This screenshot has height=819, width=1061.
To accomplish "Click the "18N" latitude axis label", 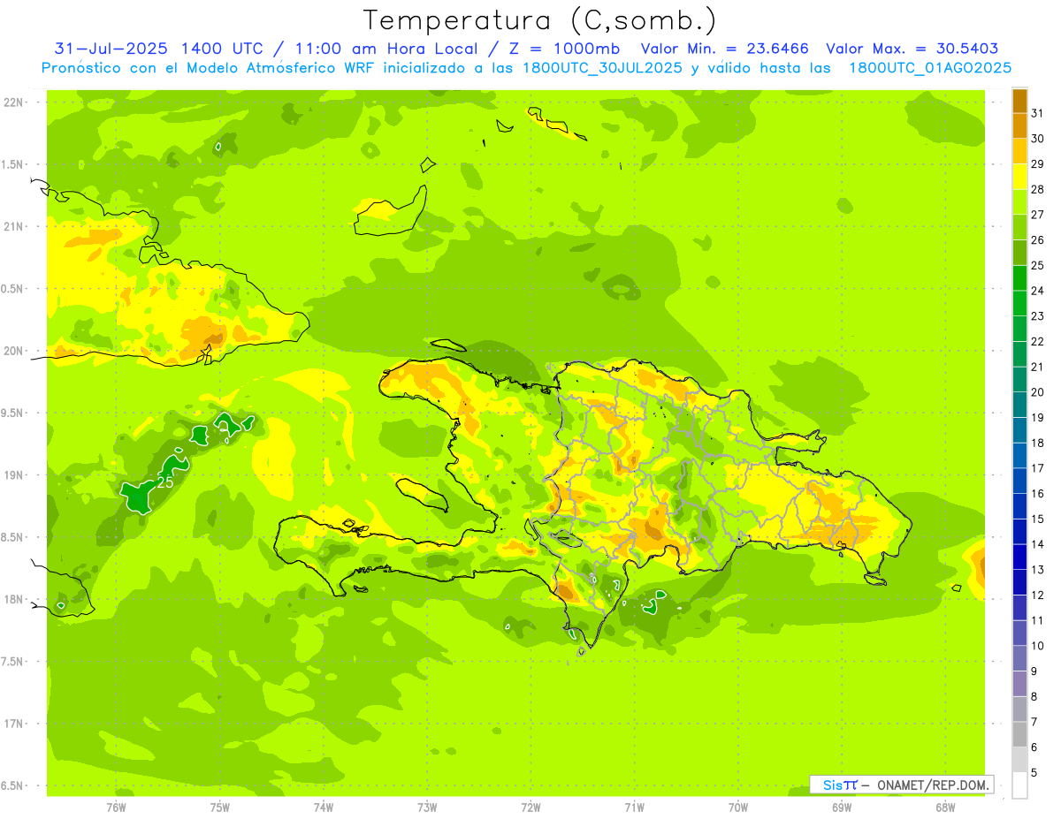I will pos(13,599).
